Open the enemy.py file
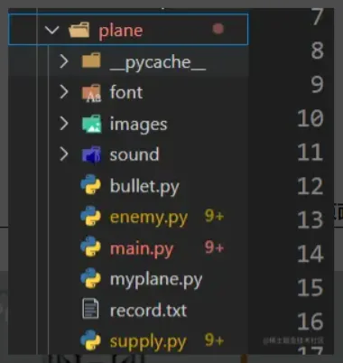 pyautogui.click(x=149, y=218)
